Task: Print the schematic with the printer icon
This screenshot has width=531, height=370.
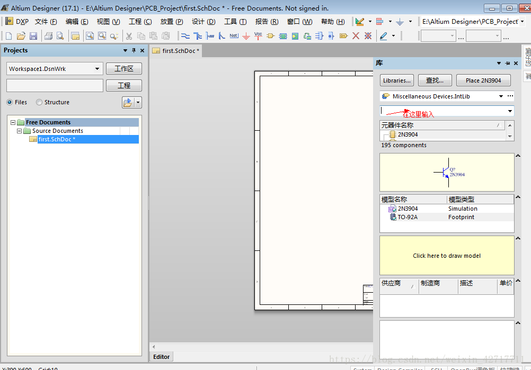Action: pyautogui.click(x=48, y=36)
